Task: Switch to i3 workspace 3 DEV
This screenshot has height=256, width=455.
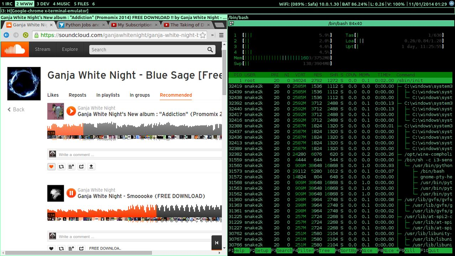Action: pos(43,4)
